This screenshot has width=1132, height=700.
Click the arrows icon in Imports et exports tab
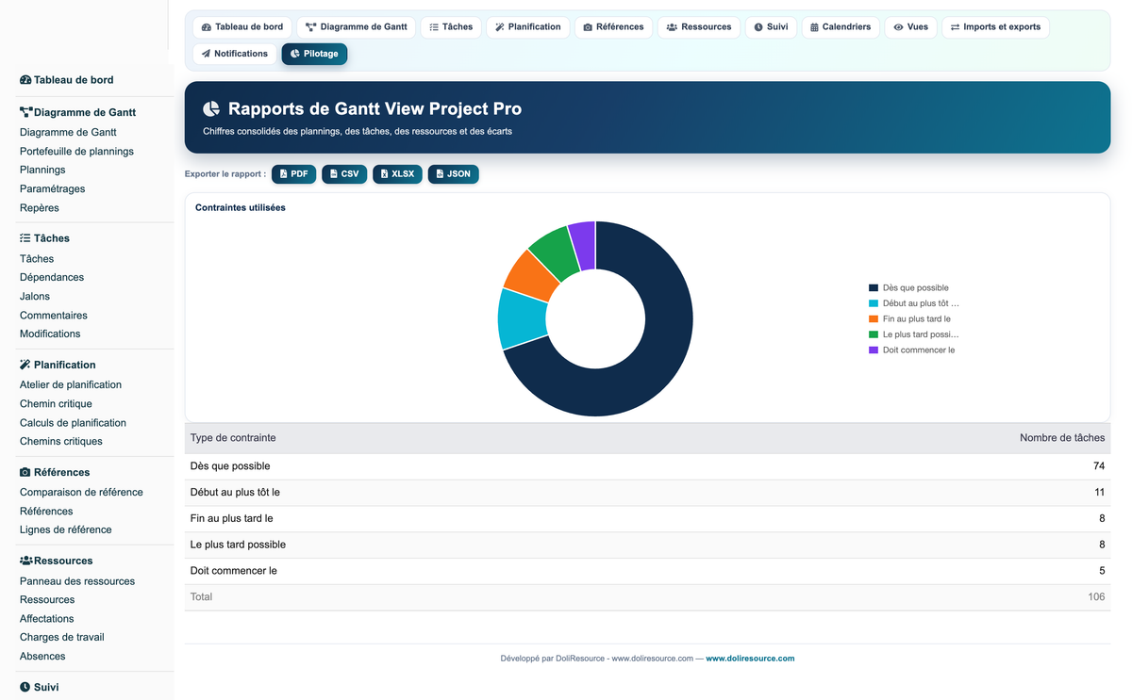pos(955,27)
